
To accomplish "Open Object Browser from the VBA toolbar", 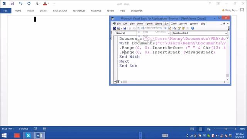I will click(183, 28).
